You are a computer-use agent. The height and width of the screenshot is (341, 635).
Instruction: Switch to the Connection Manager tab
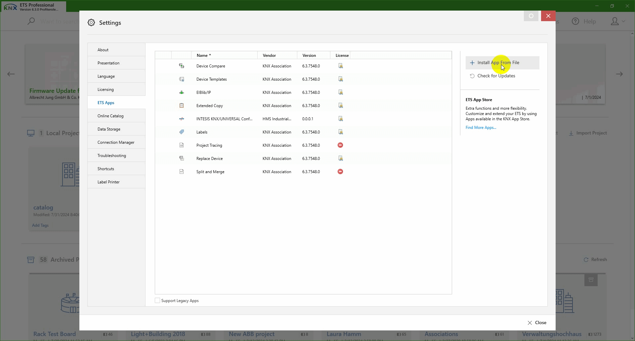tap(116, 142)
